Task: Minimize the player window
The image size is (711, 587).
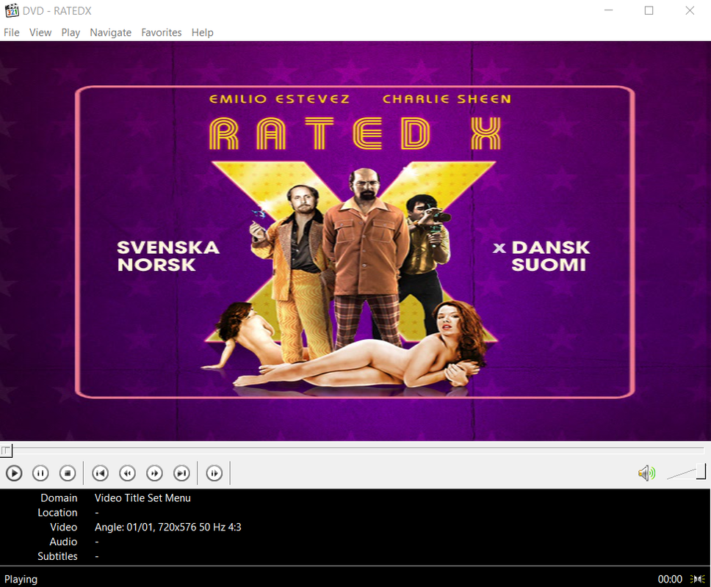Action: (x=608, y=10)
